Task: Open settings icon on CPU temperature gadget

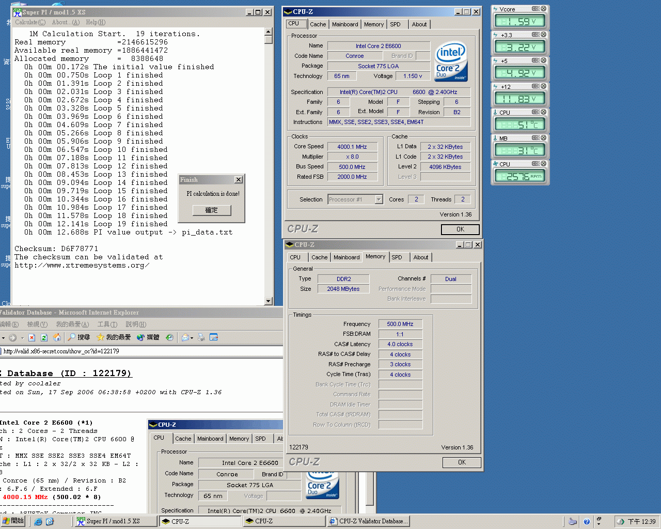Action: click(536, 112)
